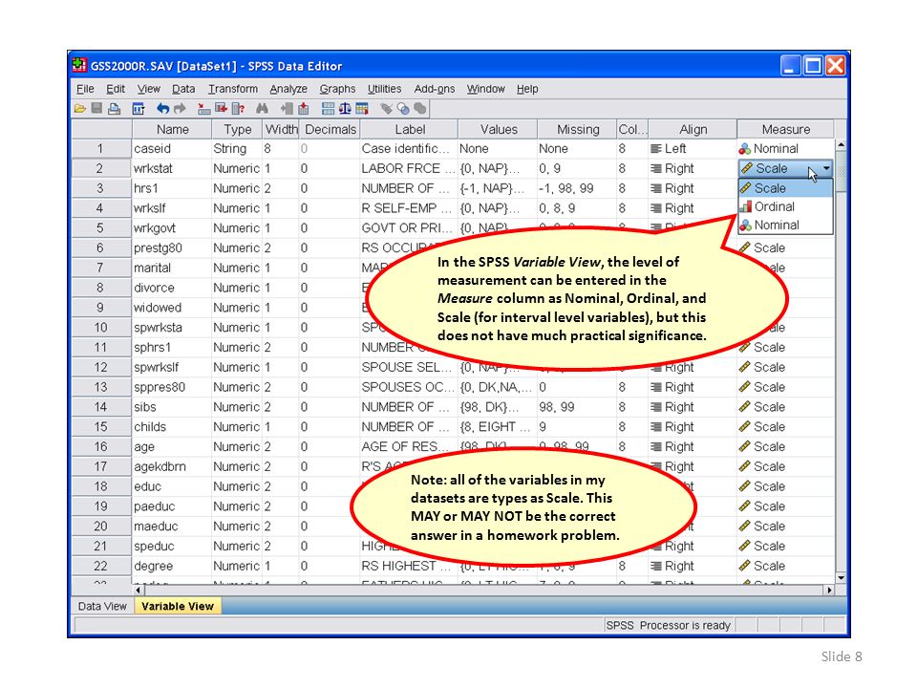Click the vertical scrollbar down arrow

pos(841,578)
